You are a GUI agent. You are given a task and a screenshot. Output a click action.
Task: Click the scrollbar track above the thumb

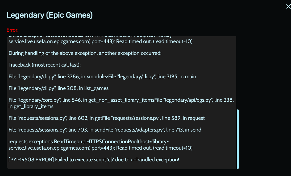[x=238, y=72]
